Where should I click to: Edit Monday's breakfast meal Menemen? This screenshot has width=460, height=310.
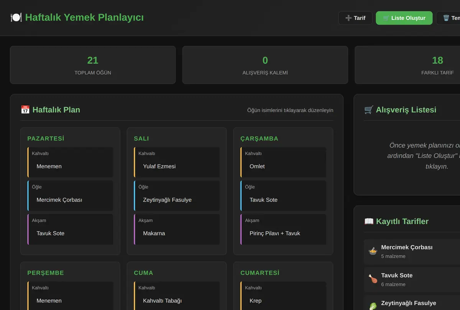click(x=71, y=167)
